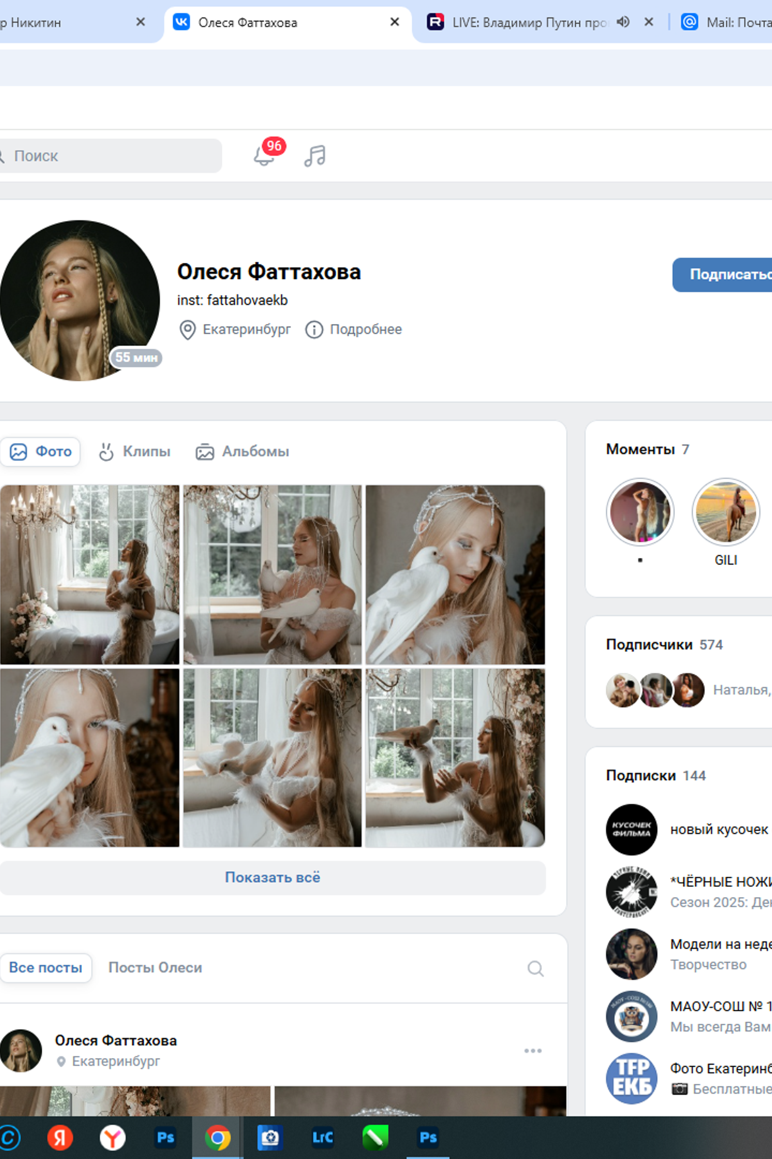
Task: Open Yandex Browser icon in taskbar
Action: [113, 1137]
